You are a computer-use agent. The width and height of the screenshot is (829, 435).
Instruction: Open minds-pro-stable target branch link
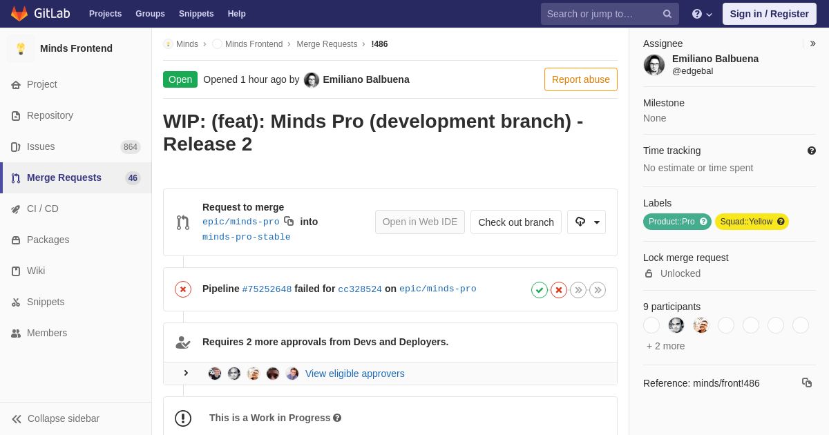247,237
